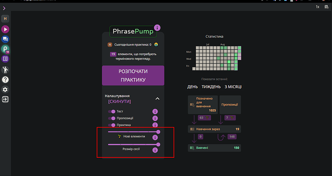
Task: Click info icon next to PhrasePump logo
Action: click(157, 28)
